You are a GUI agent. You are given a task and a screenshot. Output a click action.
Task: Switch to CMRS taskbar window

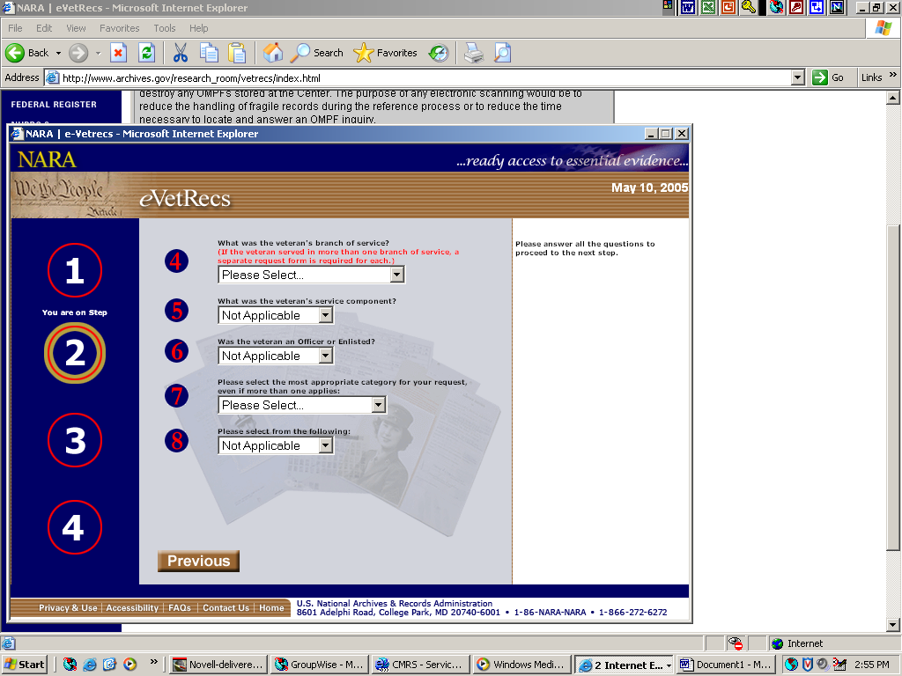pyautogui.click(x=420, y=665)
